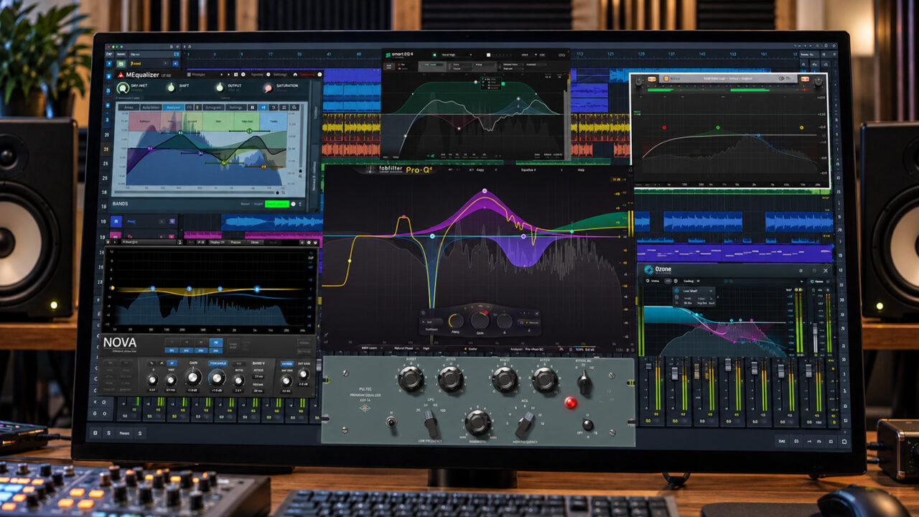The height and width of the screenshot is (517, 919).
Task: Select the purple band 1 node in MEqualizer
Action: click(x=150, y=149)
